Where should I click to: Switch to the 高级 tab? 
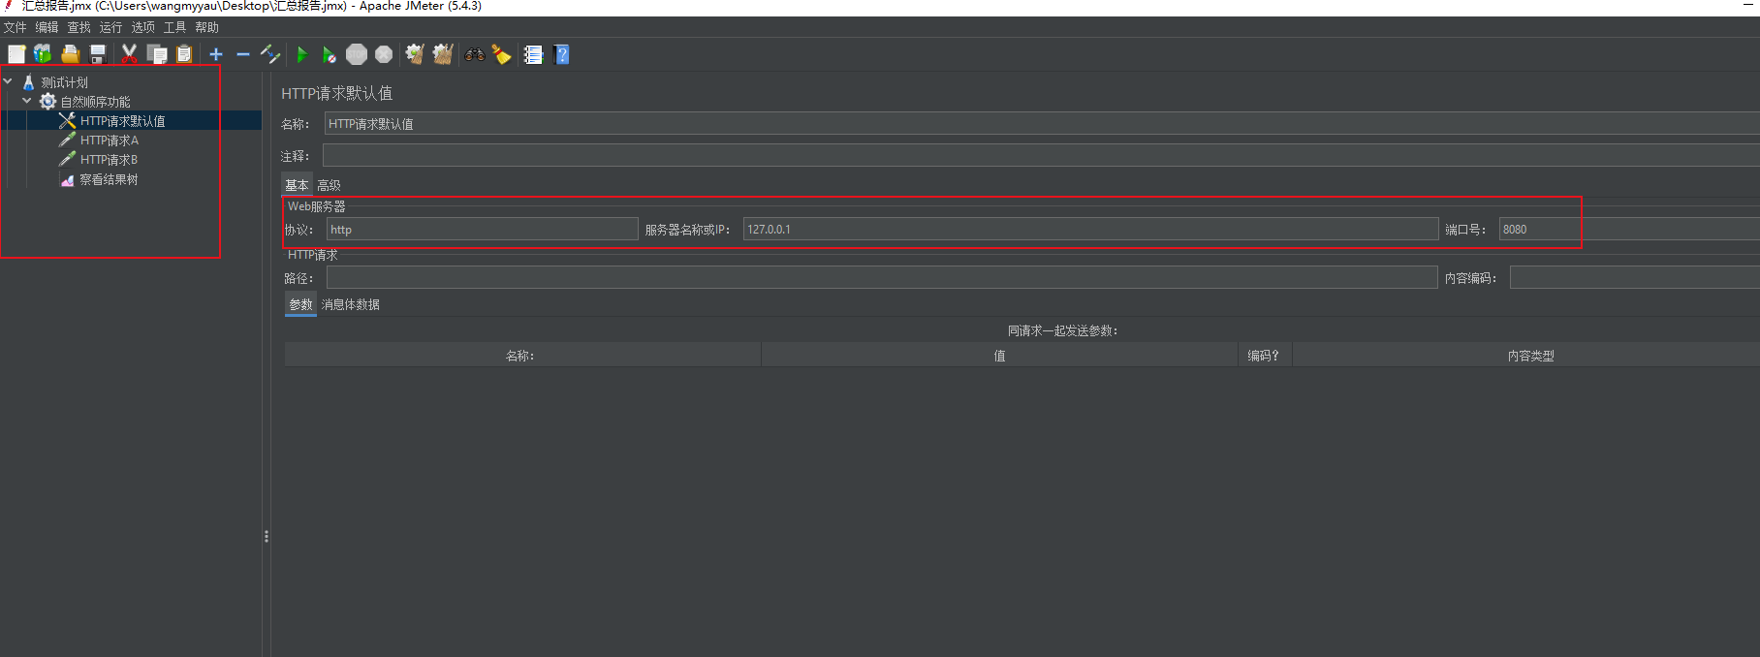tap(329, 185)
